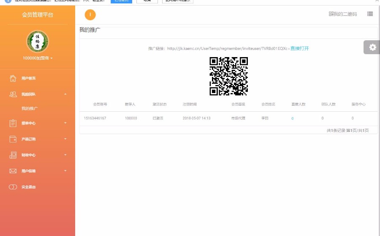380x236 pixels.
Task: Click referrer value 100000 in the table row
Action: (x=131, y=118)
